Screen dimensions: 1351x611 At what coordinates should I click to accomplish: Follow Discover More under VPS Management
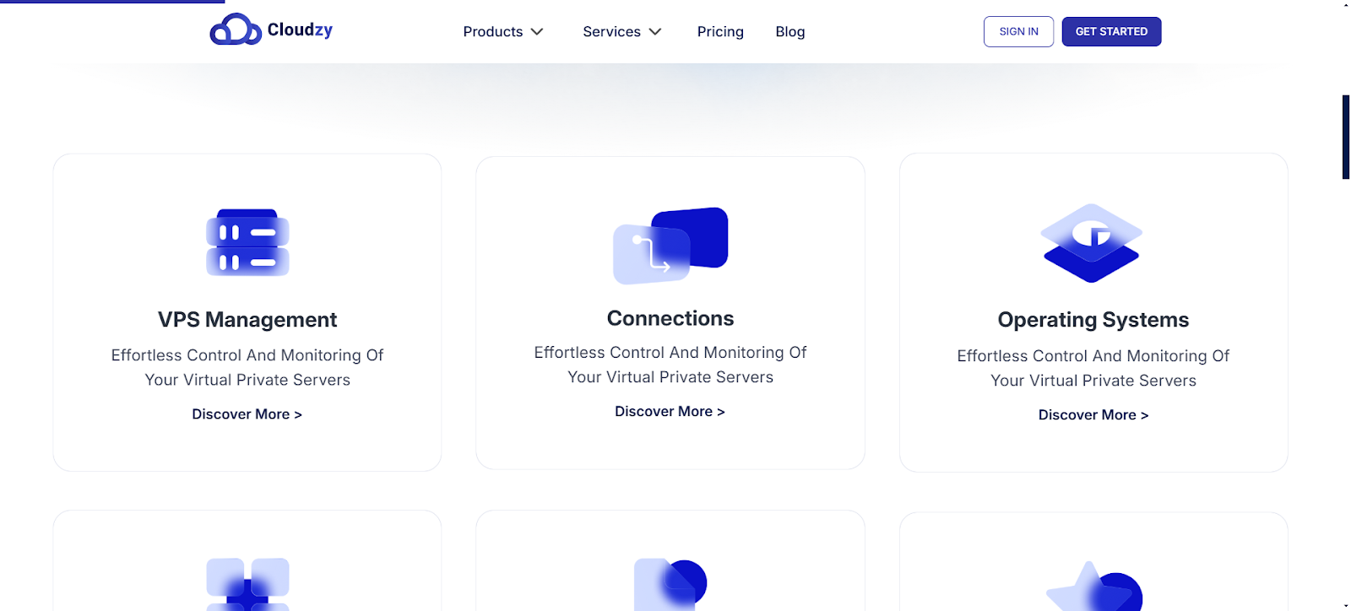[247, 414]
